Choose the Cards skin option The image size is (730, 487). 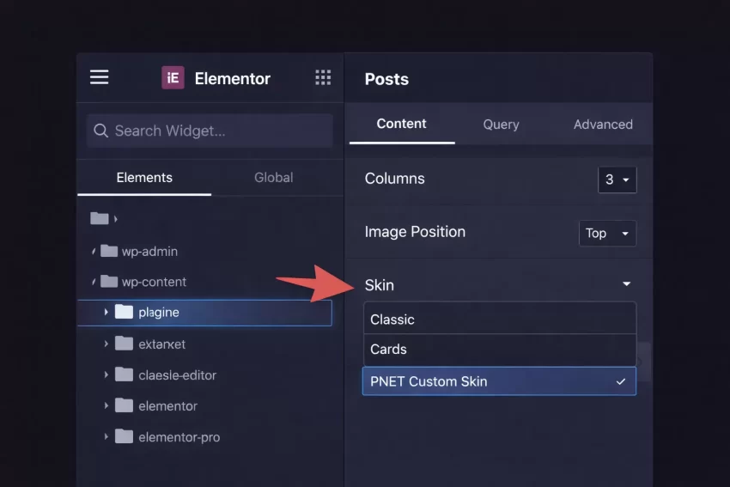[x=500, y=350]
